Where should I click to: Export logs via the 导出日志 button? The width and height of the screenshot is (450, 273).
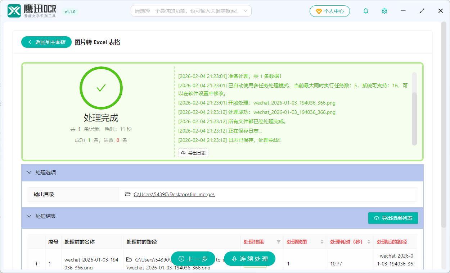pos(193,153)
